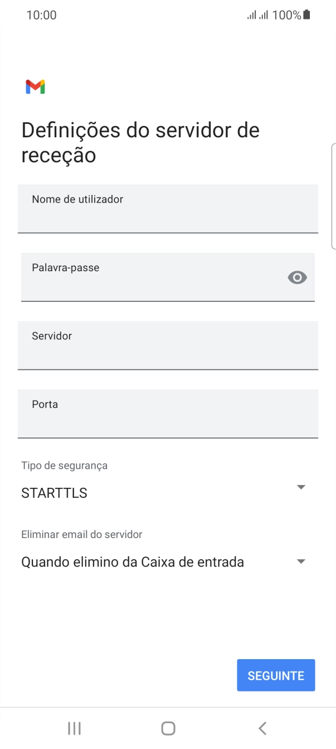Click the Gmail app icon
The height and width of the screenshot is (749, 336).
(35, 87)
